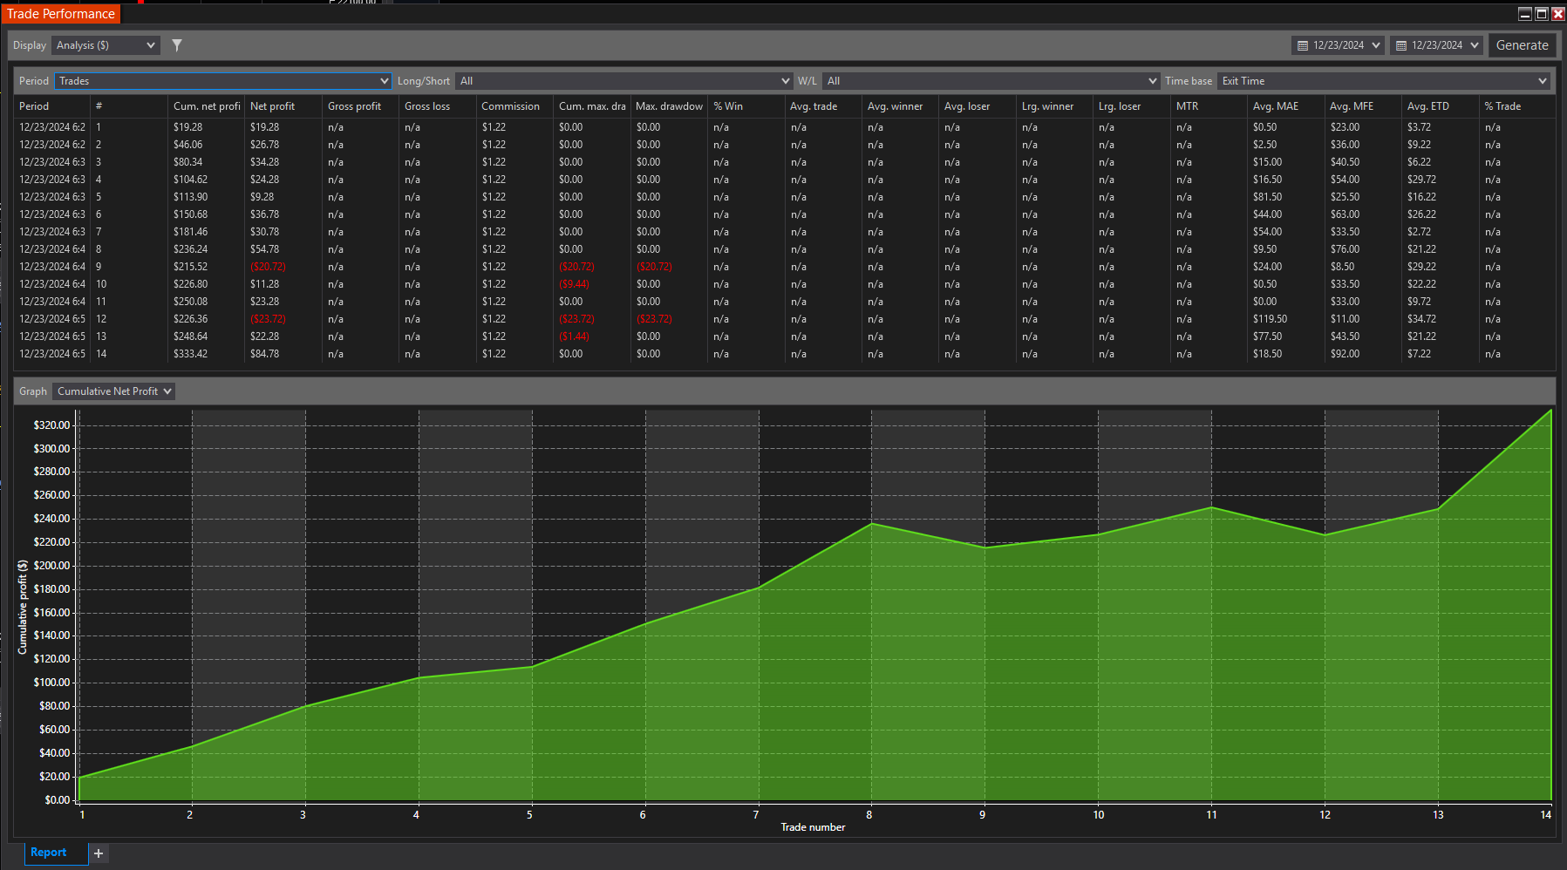Open the Graph Cumulative Net Profit dropdown
The image size is (1567, 870).
click(x=113, y=391)
